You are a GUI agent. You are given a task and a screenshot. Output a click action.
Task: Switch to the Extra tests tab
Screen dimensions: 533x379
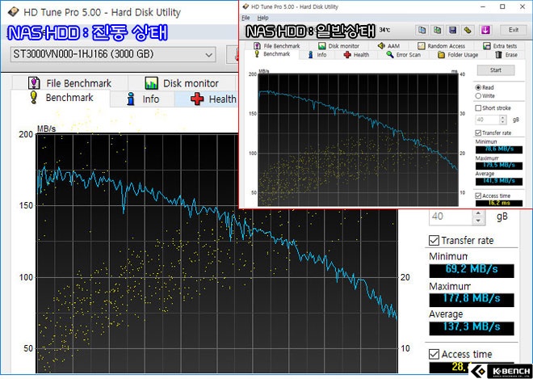(500, 46)
